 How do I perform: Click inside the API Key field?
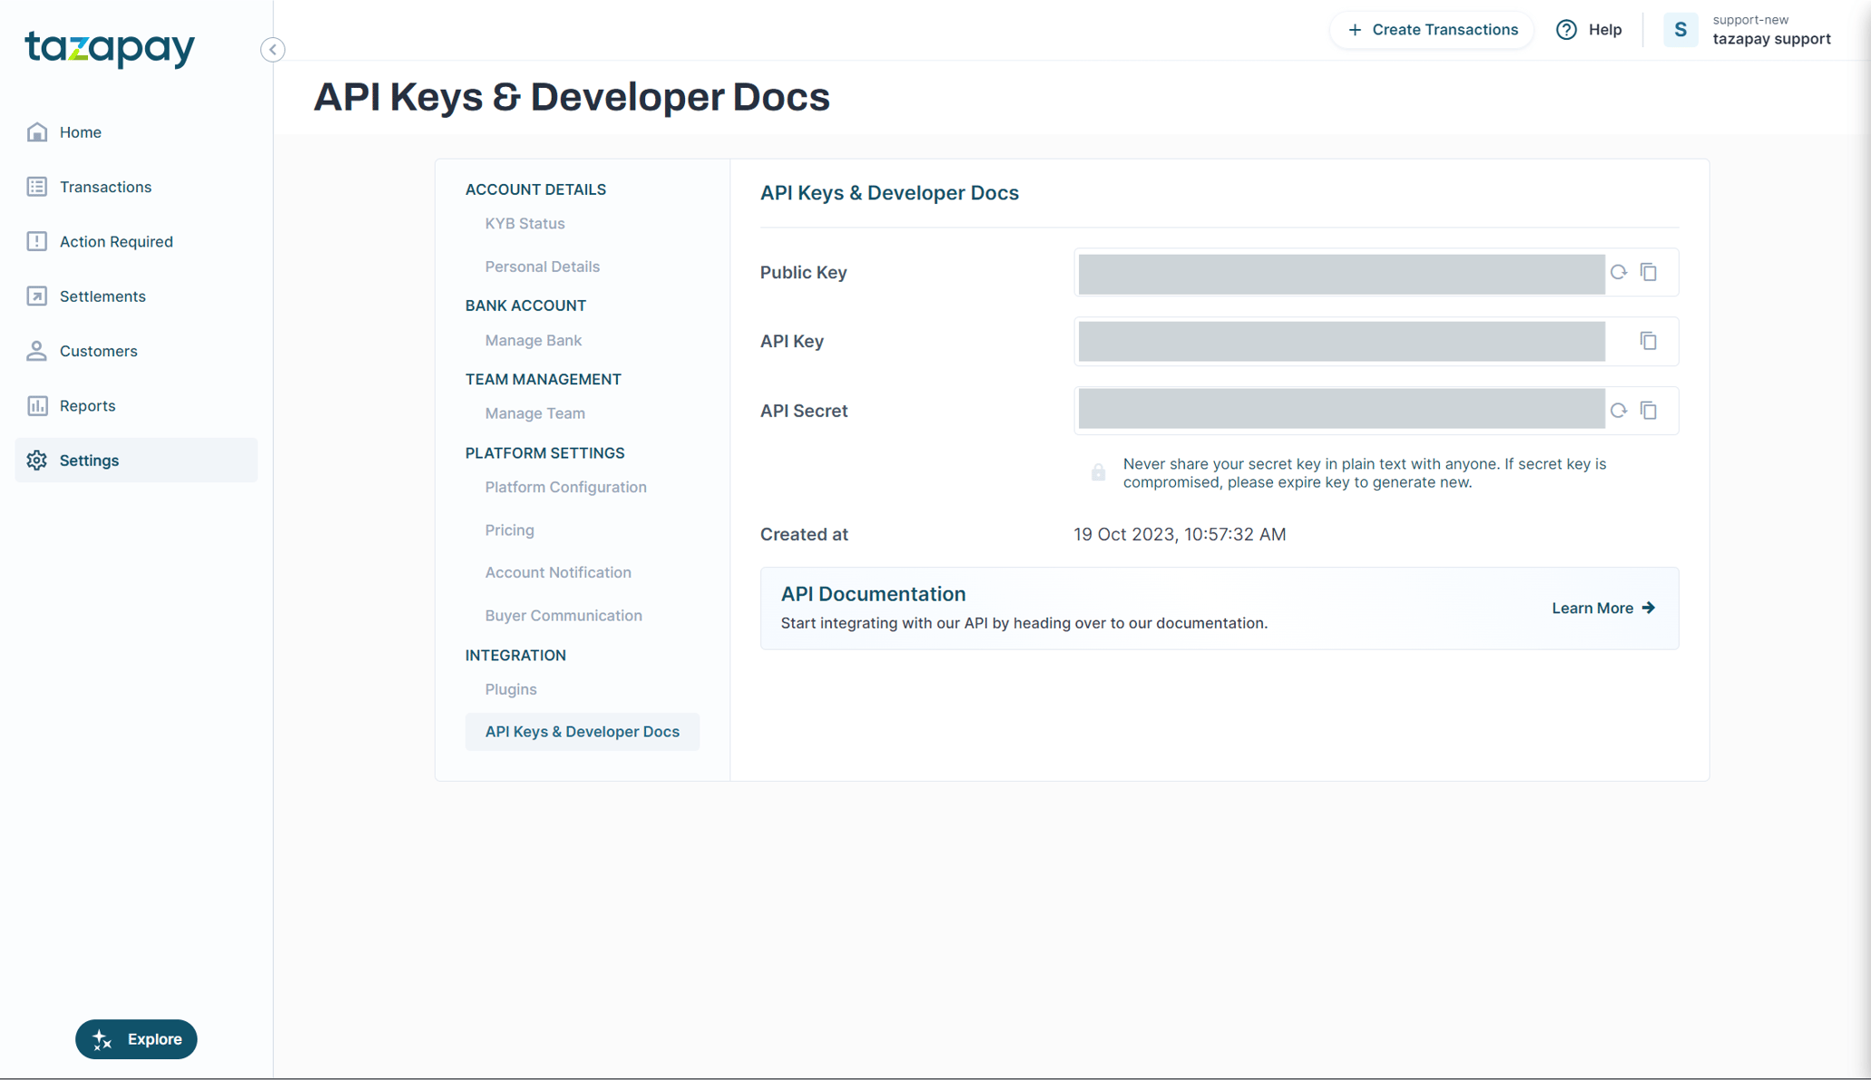tap(1341, 341)
